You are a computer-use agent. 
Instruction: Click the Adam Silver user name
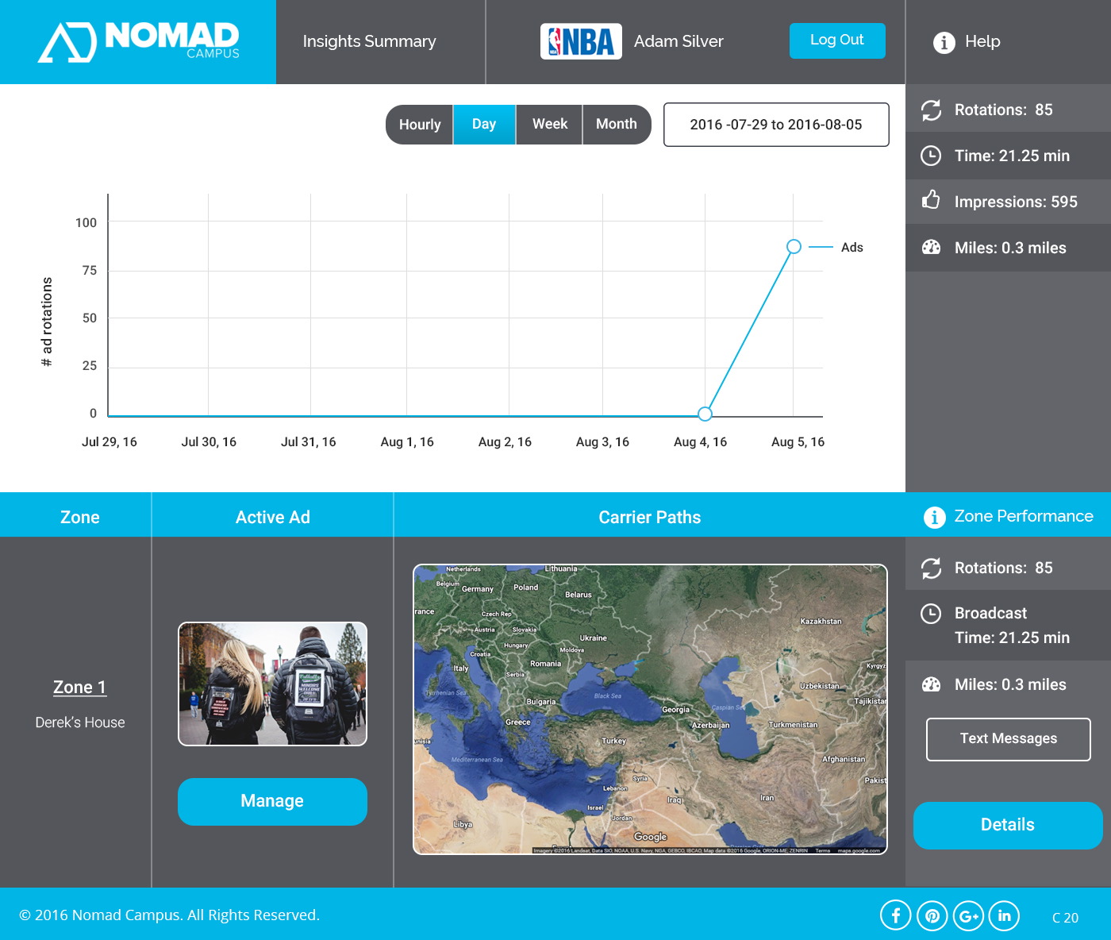coord(679,41)
